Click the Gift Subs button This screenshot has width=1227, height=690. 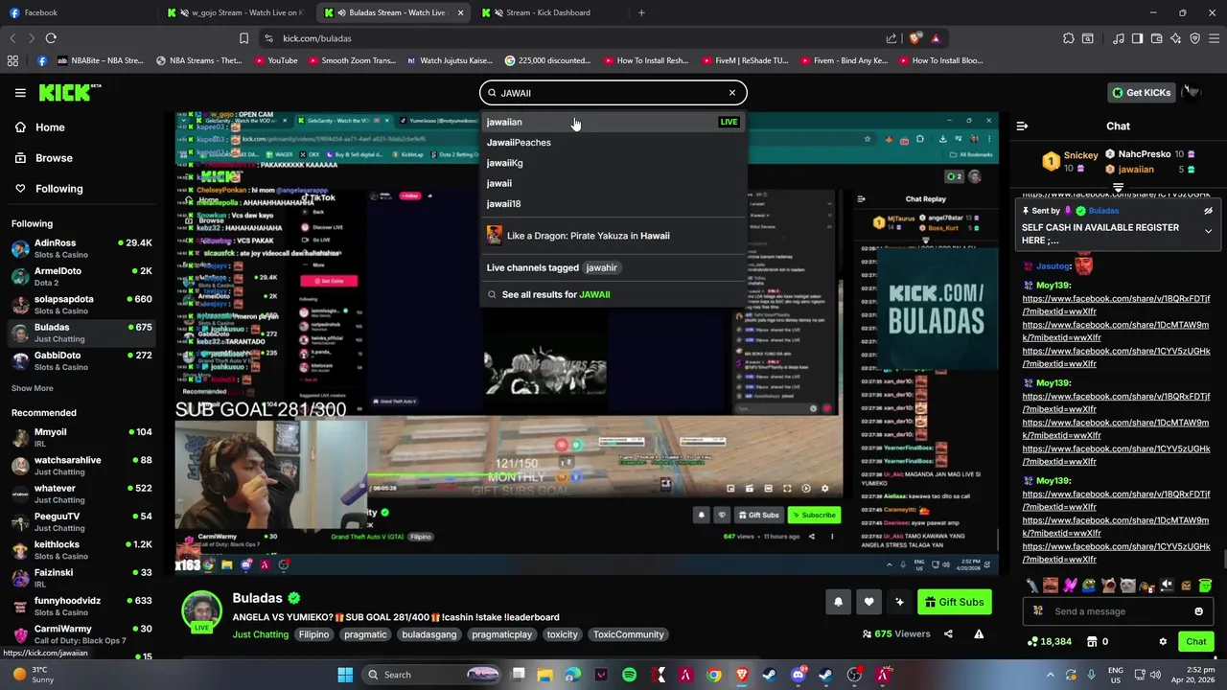click(954, 602)
